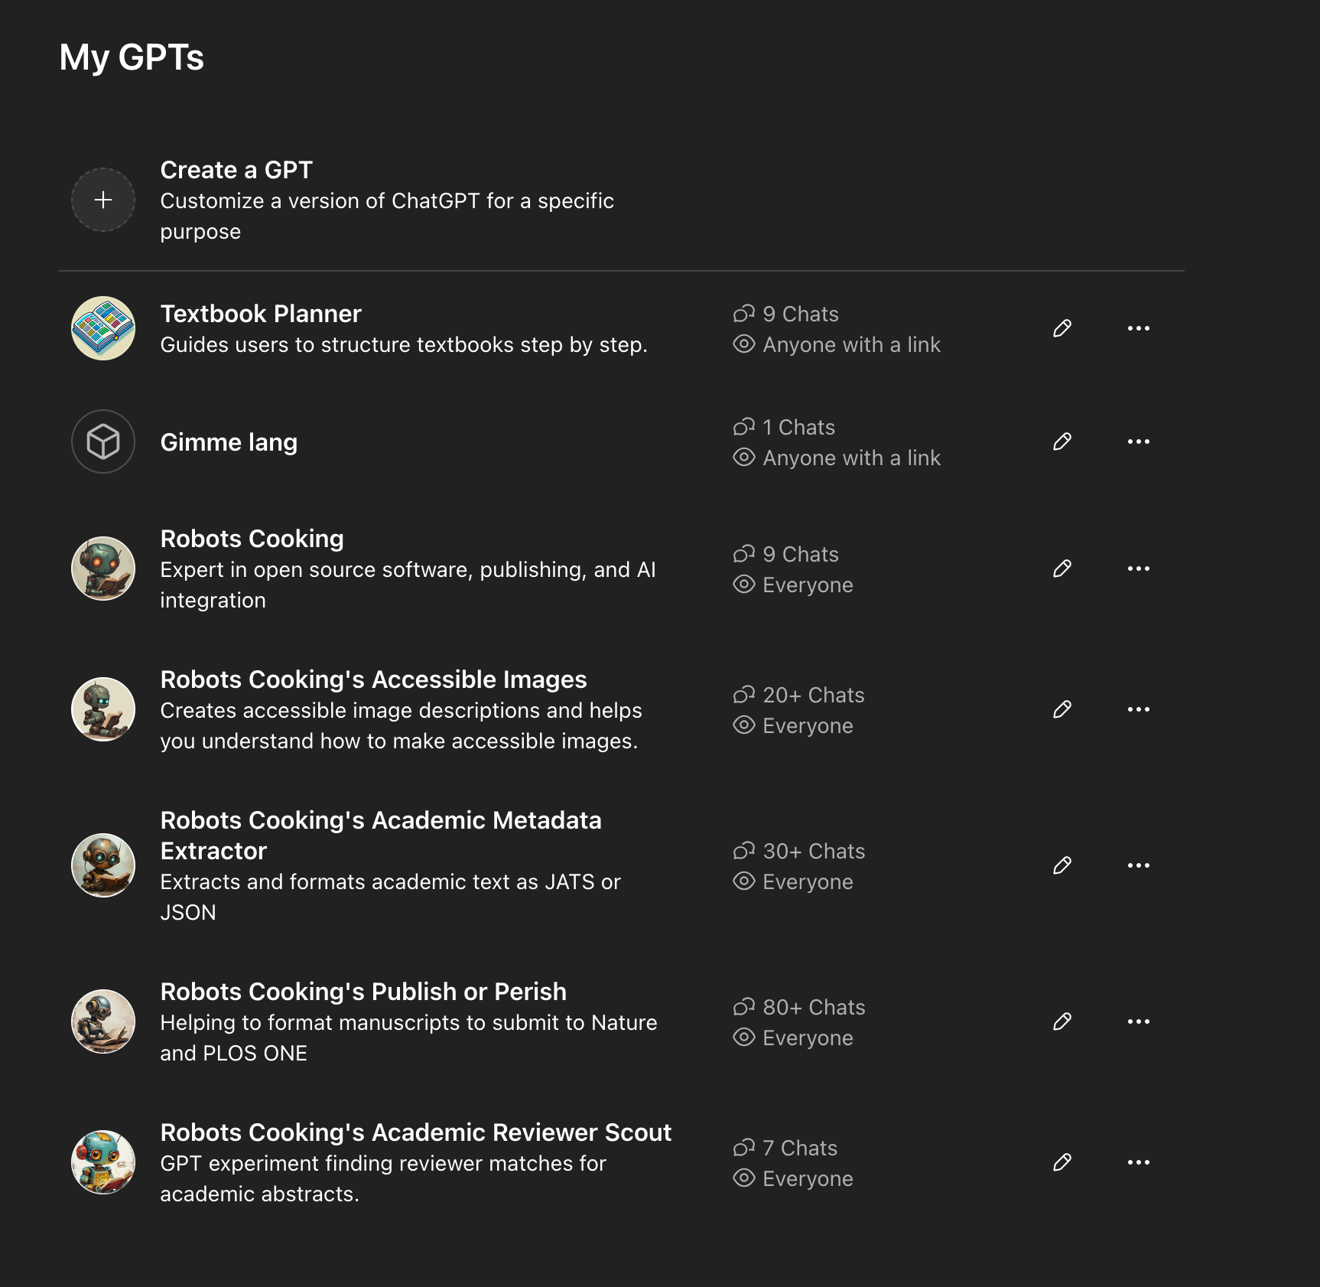The height and width of the screenshot is (1287, 1320).
Task: Show the ellipsis menu for Academic Reviewer Scout
Action: click(x=1139, y=1162)
